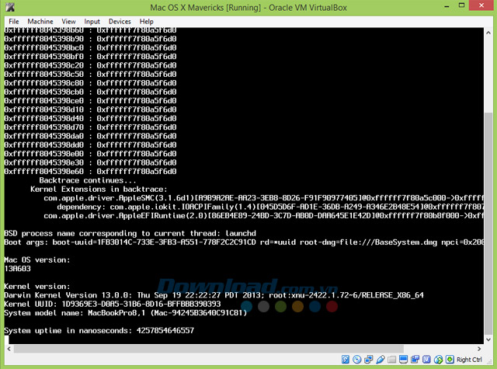The width and height of the screenshot is (497, 369).
Task: Click the vertical scrollbar thumb
Action: click(488, 224)
